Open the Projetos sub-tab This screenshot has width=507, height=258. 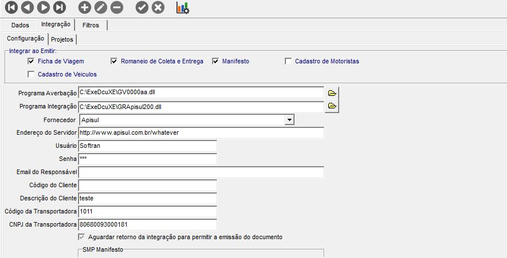click(x=63, y=39)
